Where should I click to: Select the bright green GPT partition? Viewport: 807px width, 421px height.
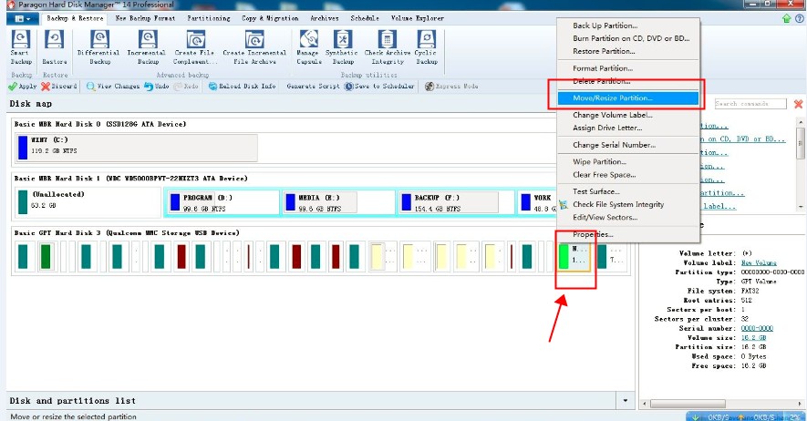(x=574, y=256)
